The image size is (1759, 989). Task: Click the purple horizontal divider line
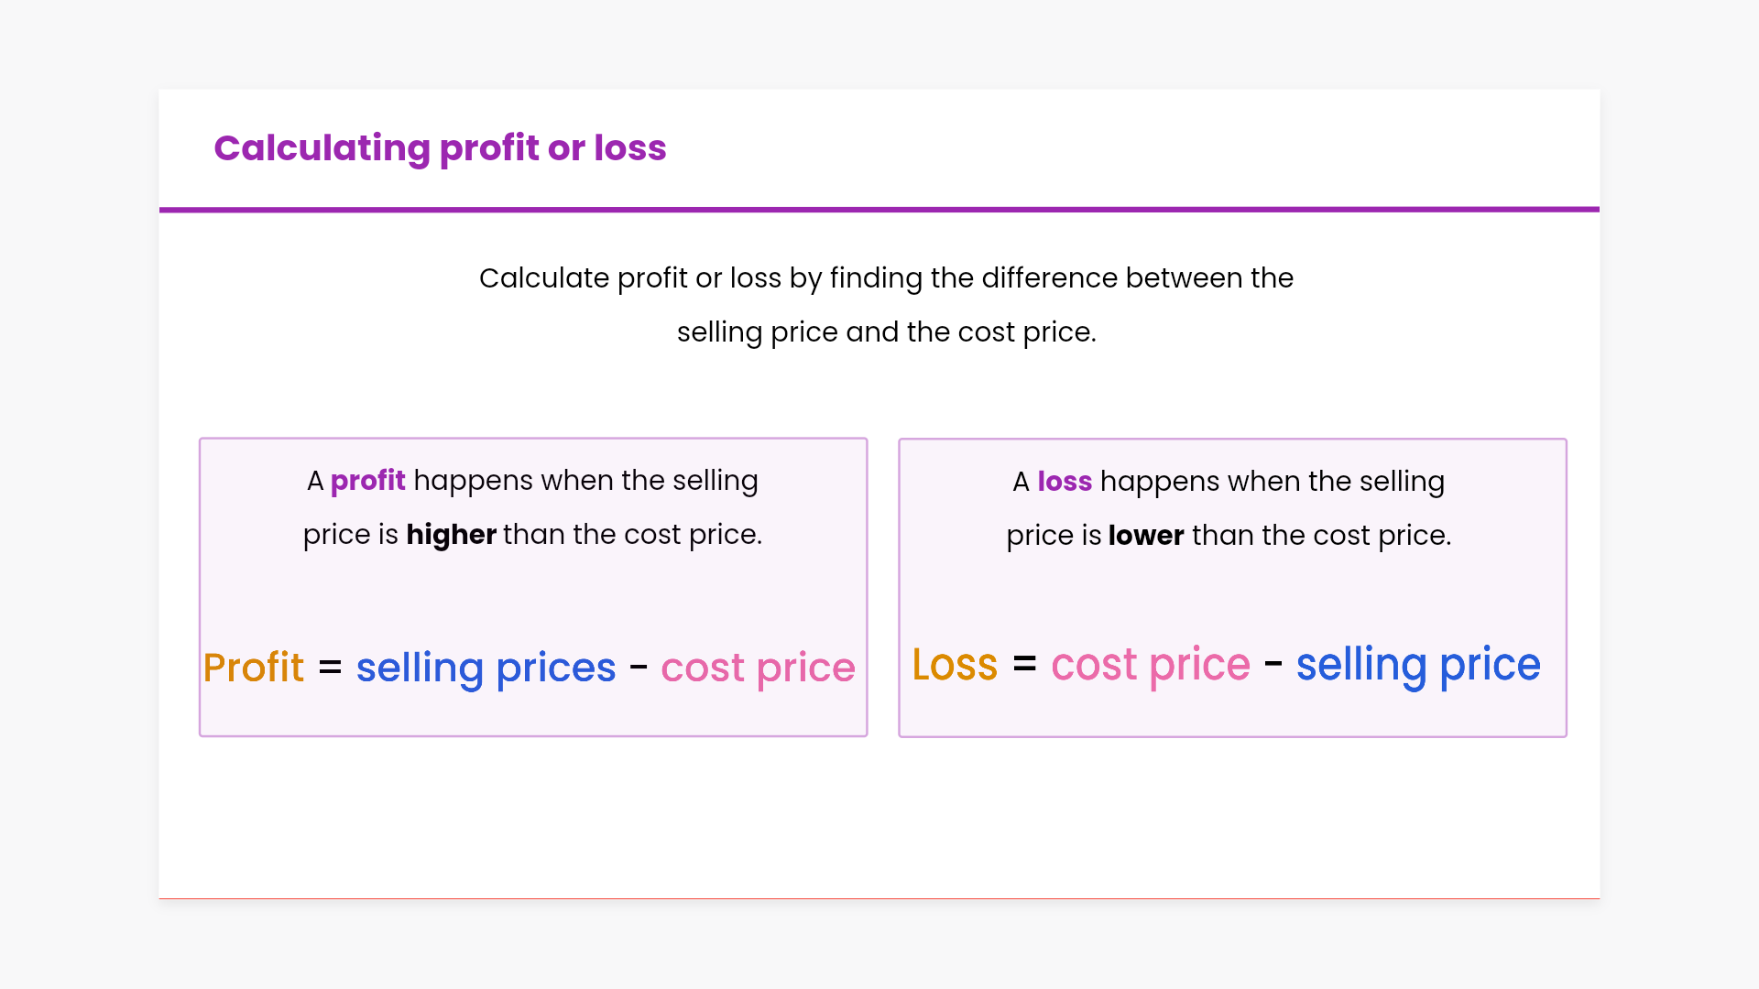879,210
